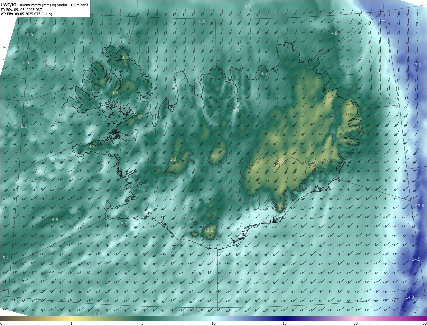Image resolution: width=427 pixels, height=326 pixels.
Task: Click the 15 tick on the color scale
Action: click(285, 323)
